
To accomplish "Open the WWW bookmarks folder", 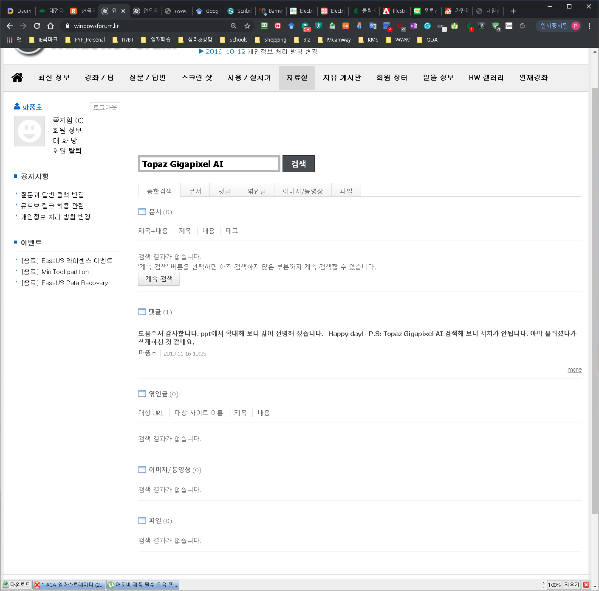I will pyautogui.click(x=398, y=40).
